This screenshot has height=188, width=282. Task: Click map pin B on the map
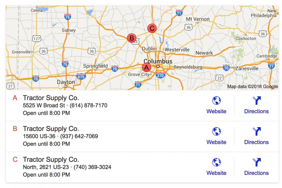click(132, 38)
